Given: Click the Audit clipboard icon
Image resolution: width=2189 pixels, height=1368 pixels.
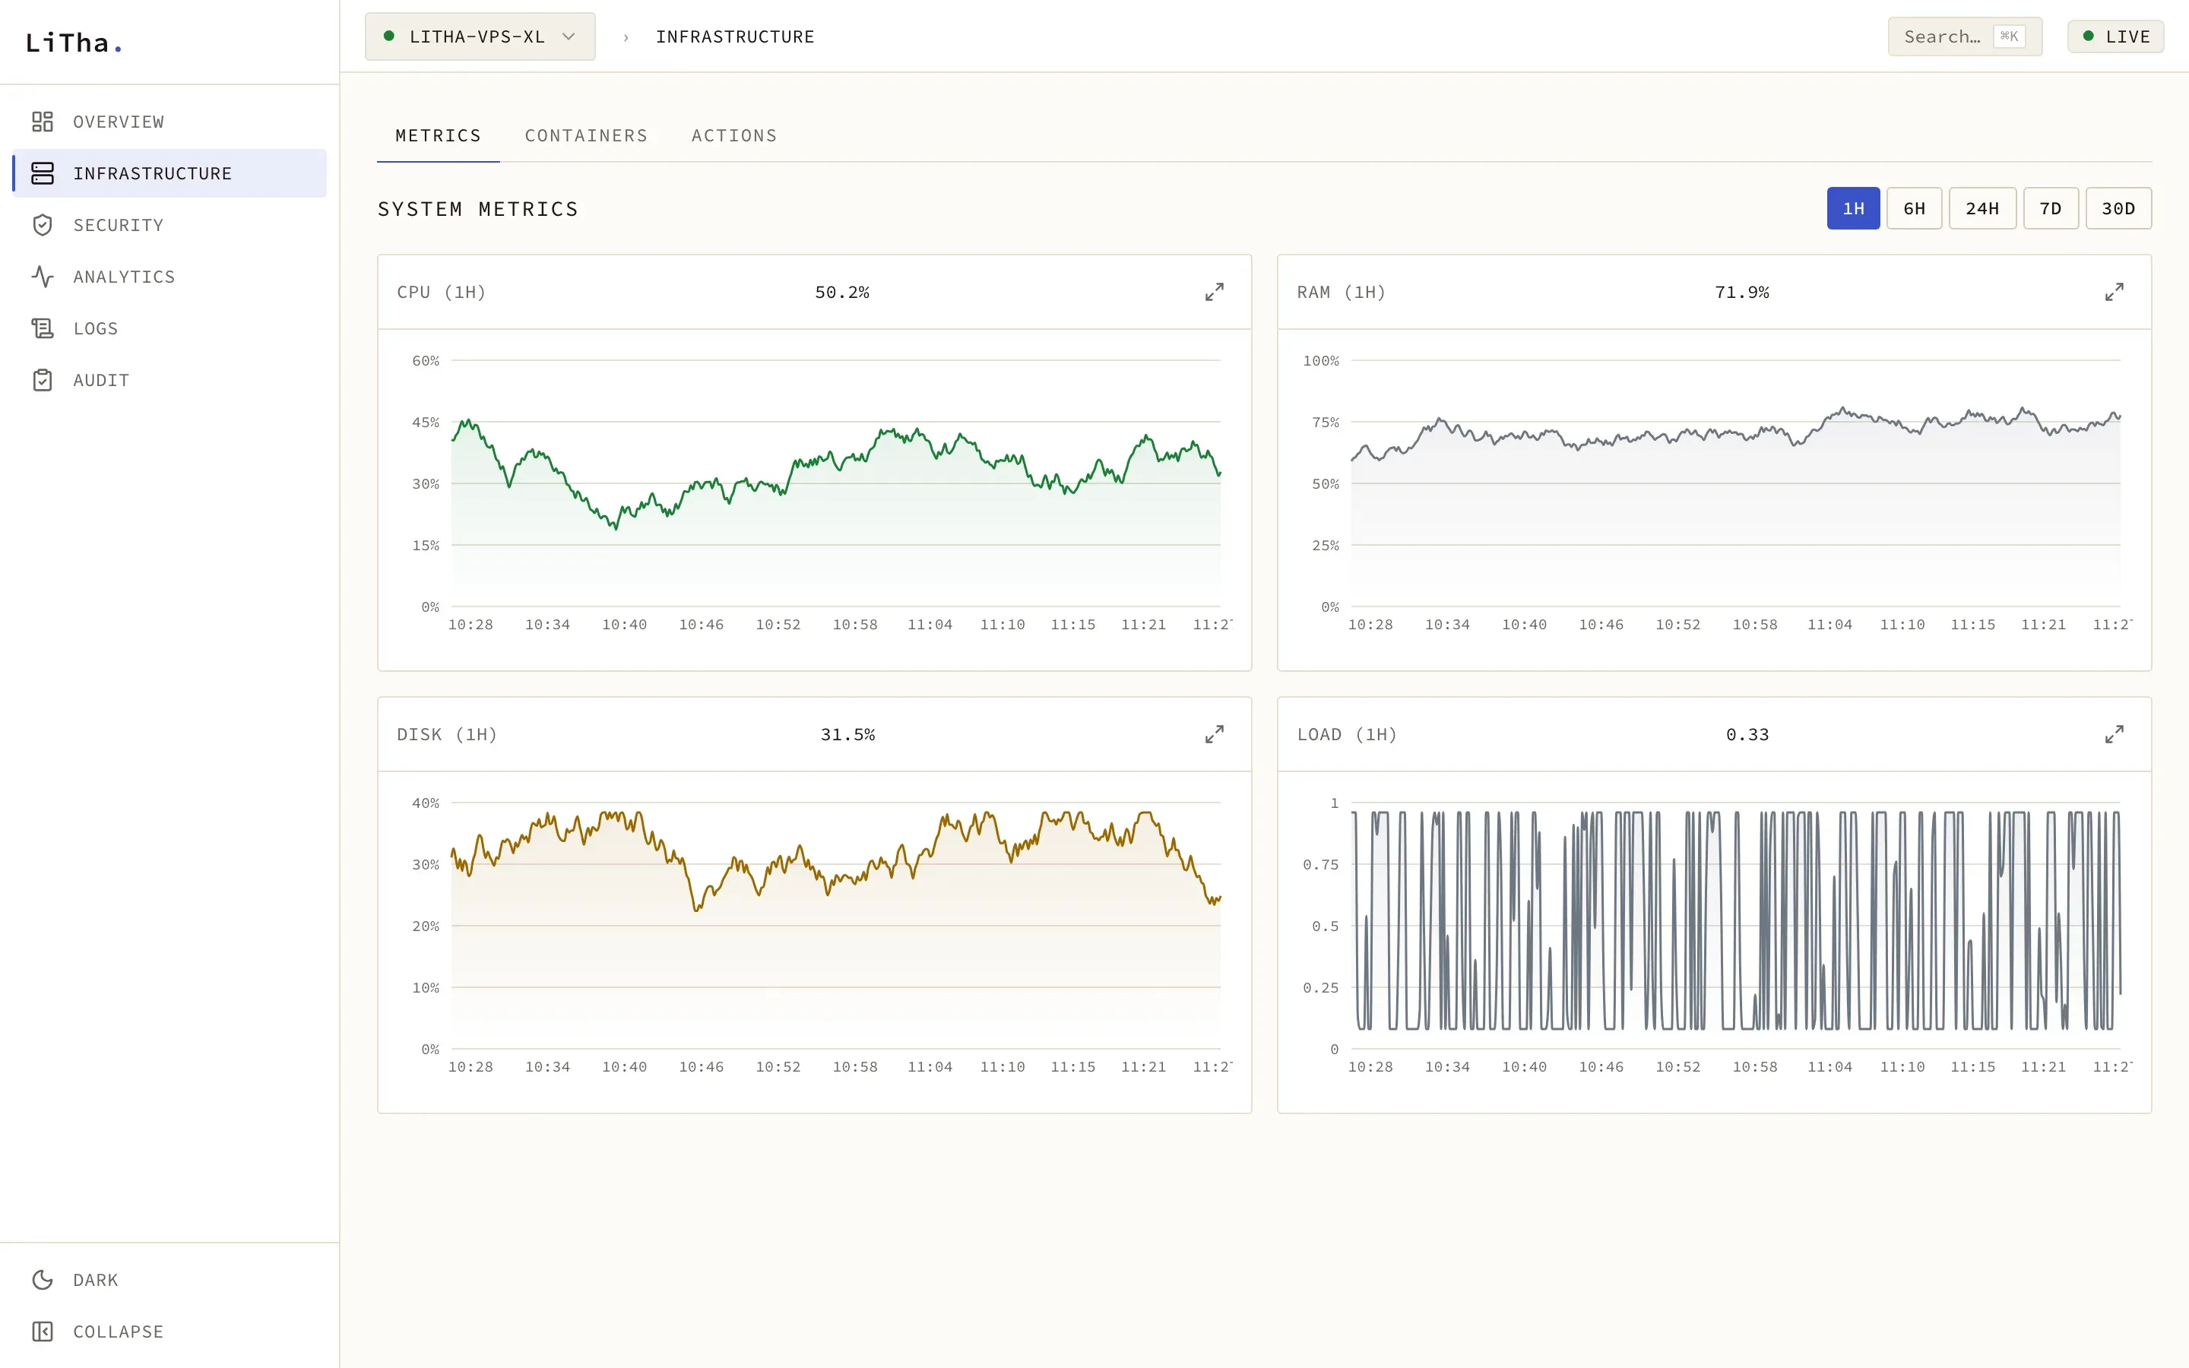Looking at the screenshot, I should pyautogui.click(x=43, y=380).
